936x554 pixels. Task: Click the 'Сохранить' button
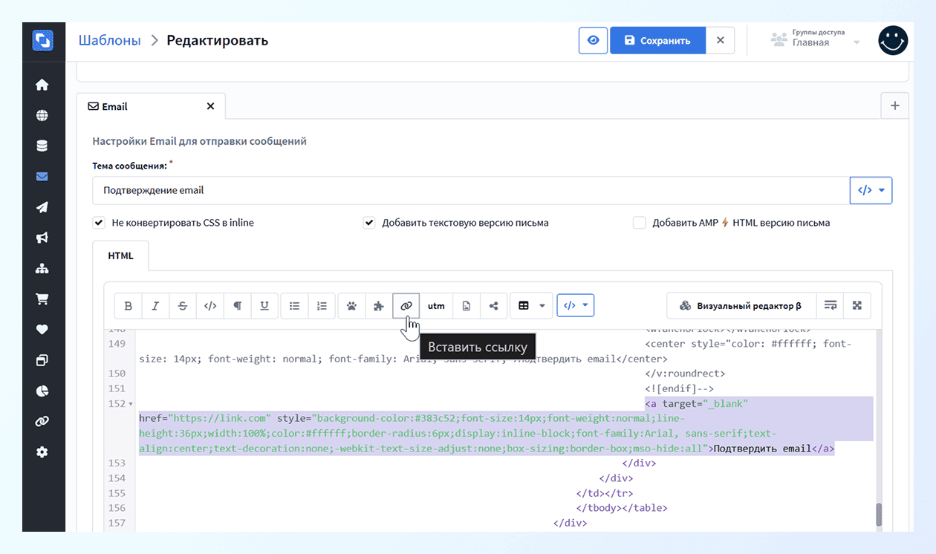657,41
